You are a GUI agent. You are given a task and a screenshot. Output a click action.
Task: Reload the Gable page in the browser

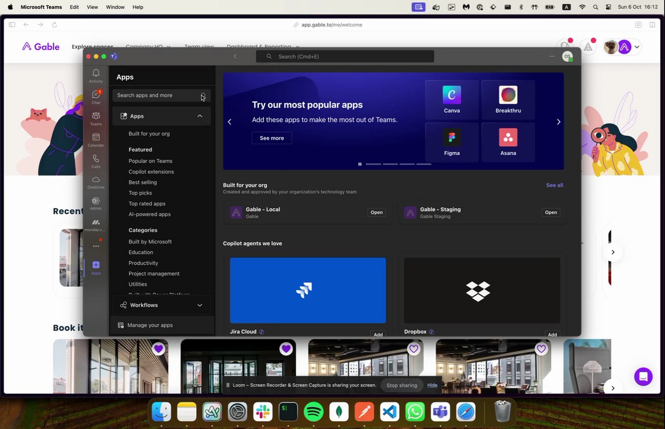(55, 24)
